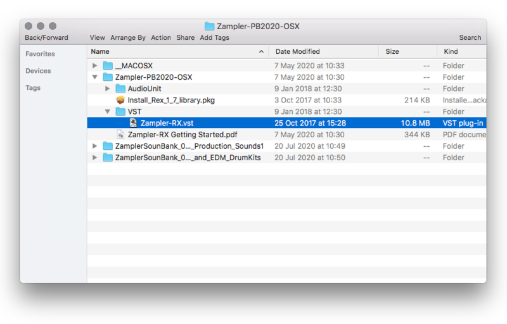Viewport: 507px width, 324px height.
Task: Select the Zampler-RX.vst file name
Action: pos(167,123)
